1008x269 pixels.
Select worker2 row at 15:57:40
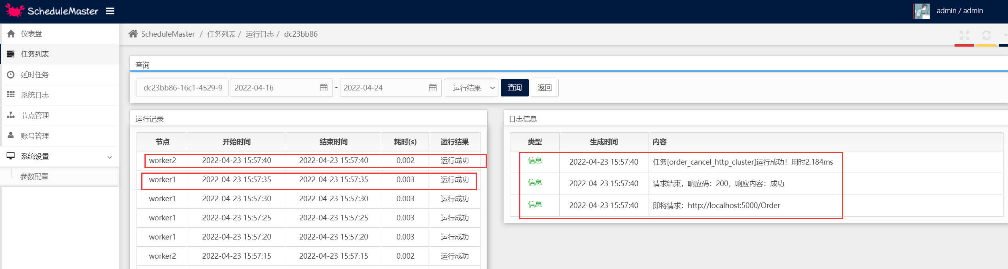[309, 161]
